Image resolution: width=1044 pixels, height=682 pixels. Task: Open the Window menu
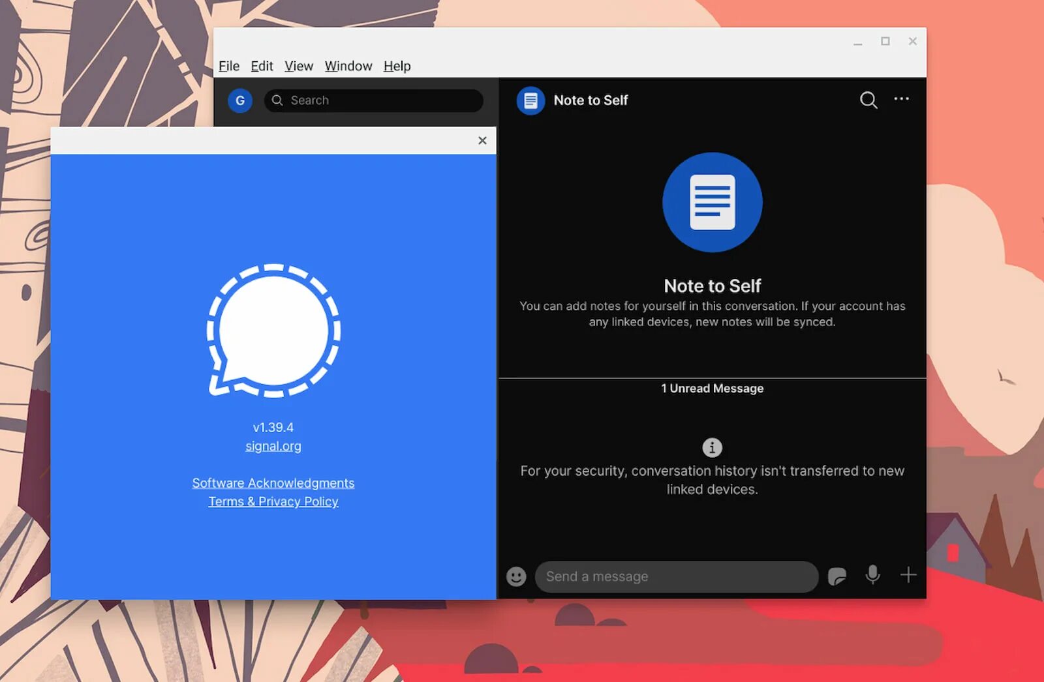coord(348,66)
